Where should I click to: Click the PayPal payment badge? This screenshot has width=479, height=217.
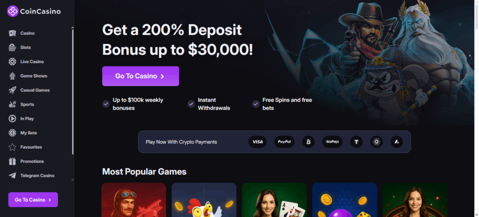284,142
